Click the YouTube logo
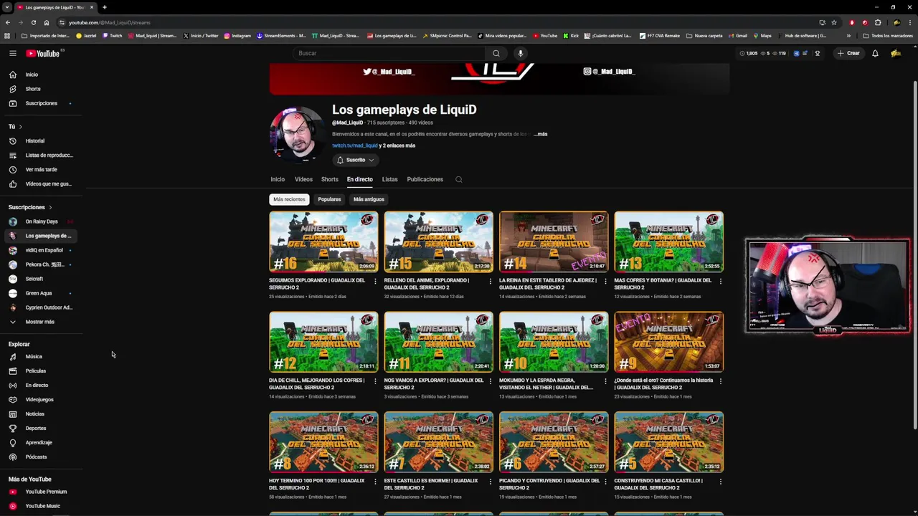The image size is (918, 516). pyautogui.click(x=43, y=53)
